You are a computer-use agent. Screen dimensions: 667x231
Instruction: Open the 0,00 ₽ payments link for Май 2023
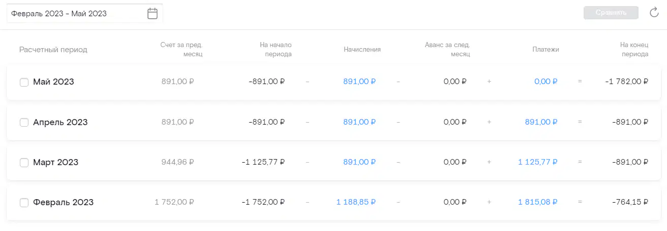pyautogui.click(x=546, y=81)
